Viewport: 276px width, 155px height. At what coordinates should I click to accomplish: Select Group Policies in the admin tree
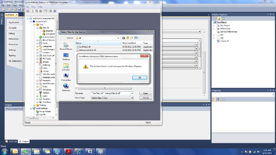tap(45, 111)
